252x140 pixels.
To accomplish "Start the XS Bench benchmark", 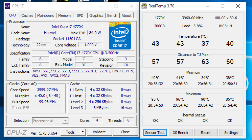I will [180, 133].
